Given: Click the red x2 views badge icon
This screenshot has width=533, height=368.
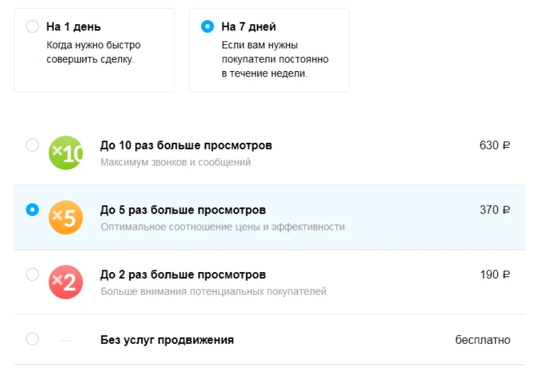Looking at the screenshot, I should pos(65,282).
